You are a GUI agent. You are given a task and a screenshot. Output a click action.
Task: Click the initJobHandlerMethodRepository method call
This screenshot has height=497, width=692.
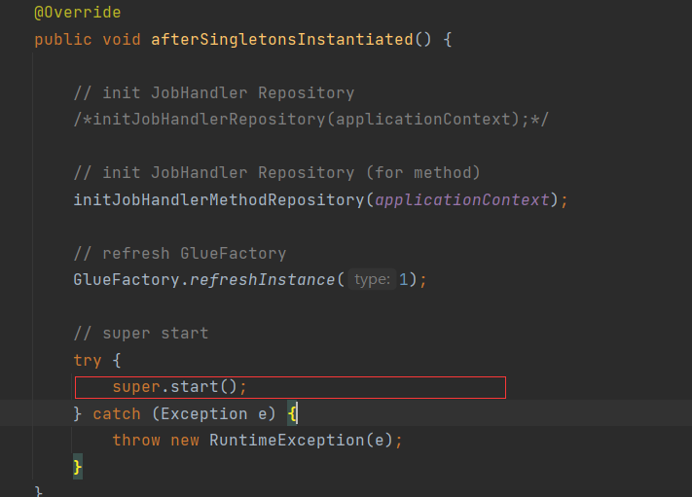218,200
